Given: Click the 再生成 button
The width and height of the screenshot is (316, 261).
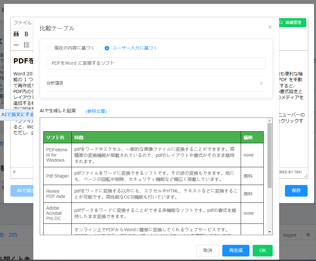Looking at the screenshot, I should click(236, 251).
